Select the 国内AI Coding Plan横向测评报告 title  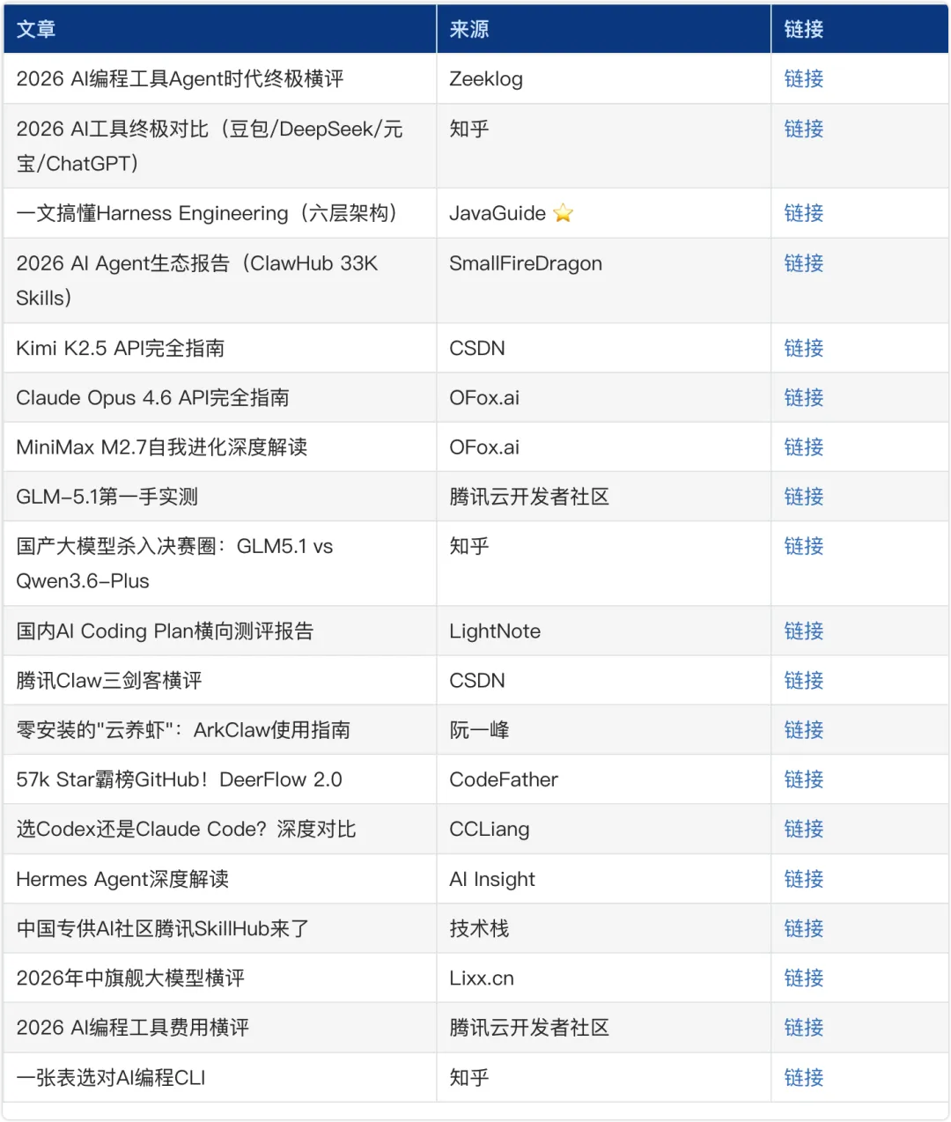pyautogui.click(x=165, y=631)
